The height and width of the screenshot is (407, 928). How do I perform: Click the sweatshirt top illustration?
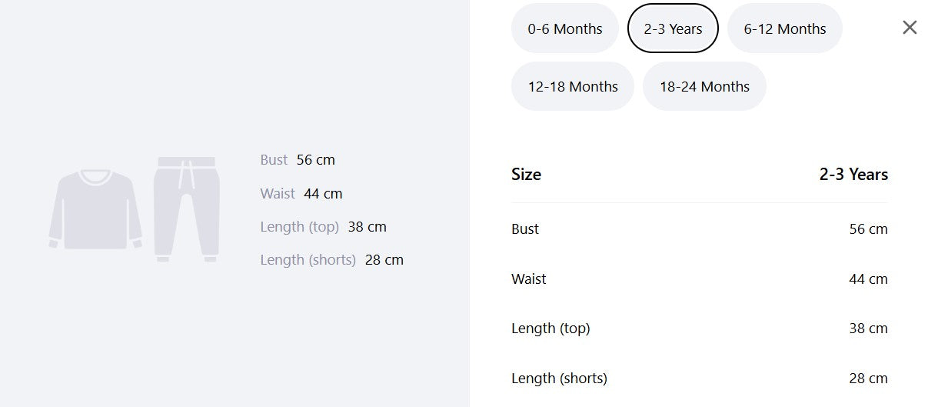(x=95, y=209)
